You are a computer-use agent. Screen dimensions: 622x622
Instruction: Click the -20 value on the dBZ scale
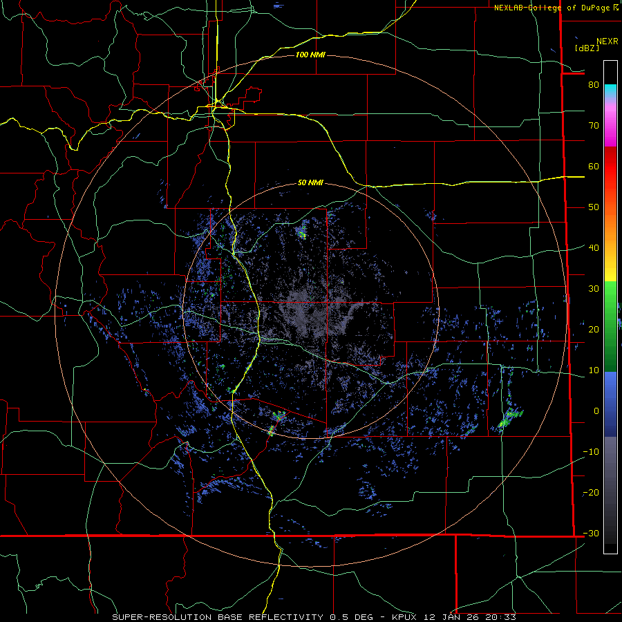(591, 493)
